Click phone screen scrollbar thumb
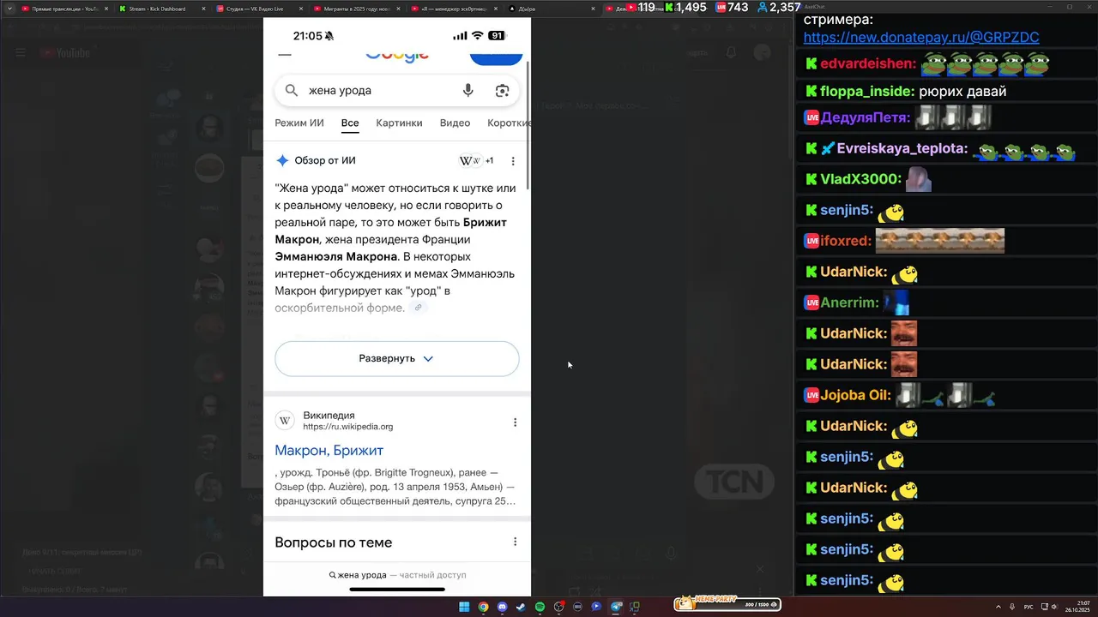1098x617 pixels. (x=528, y=126)
